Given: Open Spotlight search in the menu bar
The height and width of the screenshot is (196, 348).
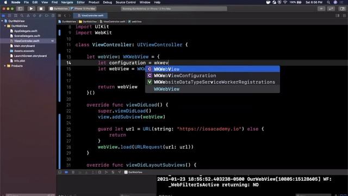Looking at the screenshot, I should click(328, 2).
